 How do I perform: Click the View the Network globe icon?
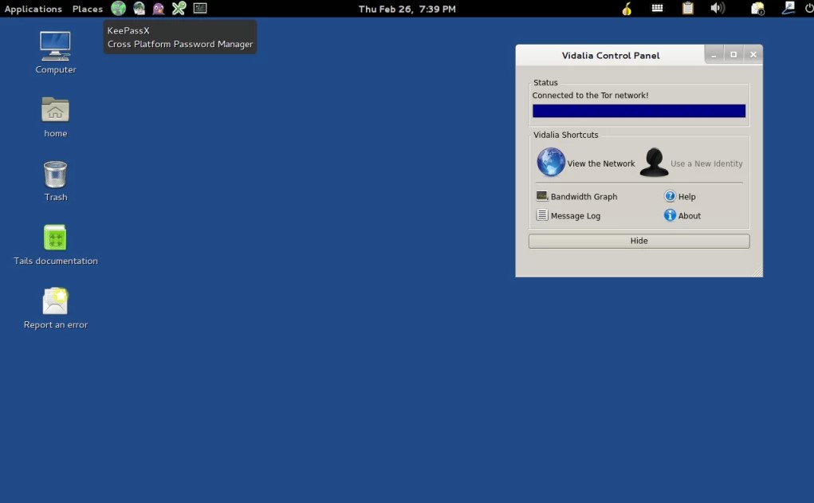click(x=551, y=162)
